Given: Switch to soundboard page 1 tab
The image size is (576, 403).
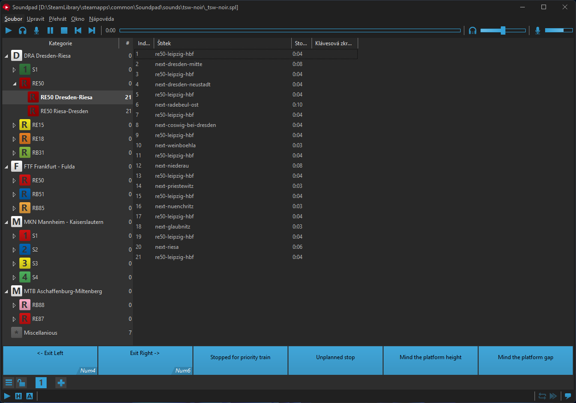Looking at the screenshot, I should point(41,383).
